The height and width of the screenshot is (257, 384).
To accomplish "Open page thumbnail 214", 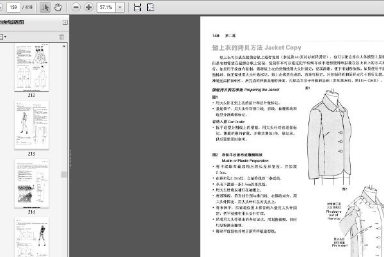I will pyautogui.click(x=31, y=183).
